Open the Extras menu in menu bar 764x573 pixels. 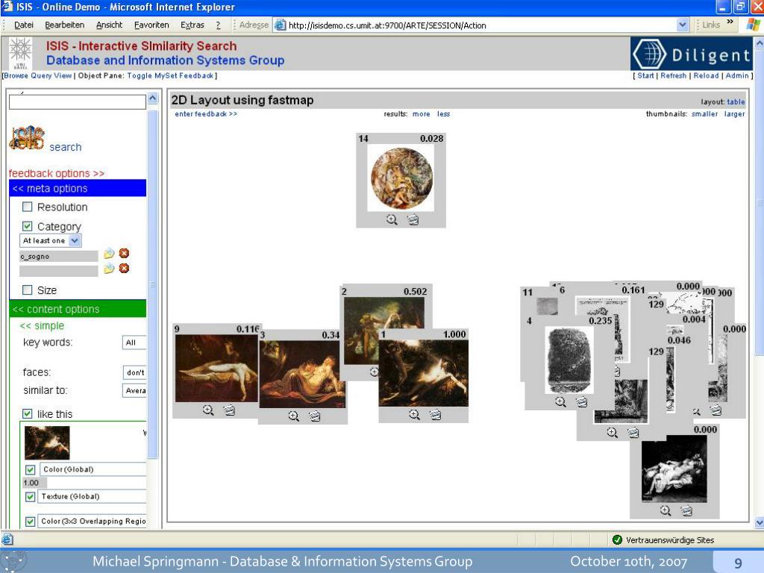tap(192, 25)
